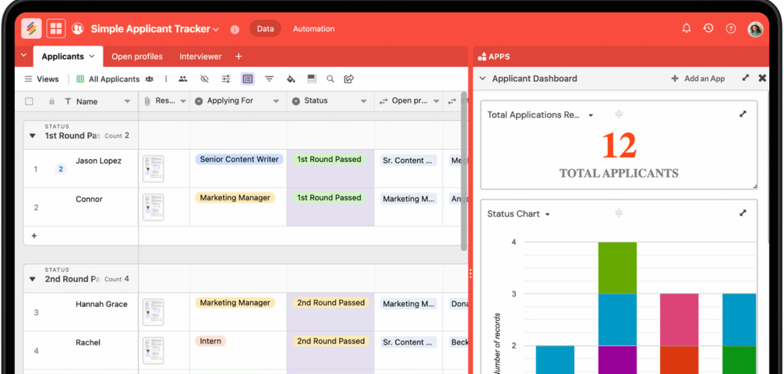Toggle the hidden fields eye icon

pyautogui.click(x=204, y=79)
